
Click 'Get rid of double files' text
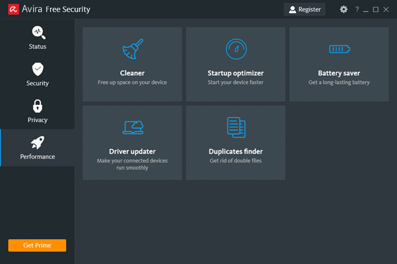(x=235, y=160)
